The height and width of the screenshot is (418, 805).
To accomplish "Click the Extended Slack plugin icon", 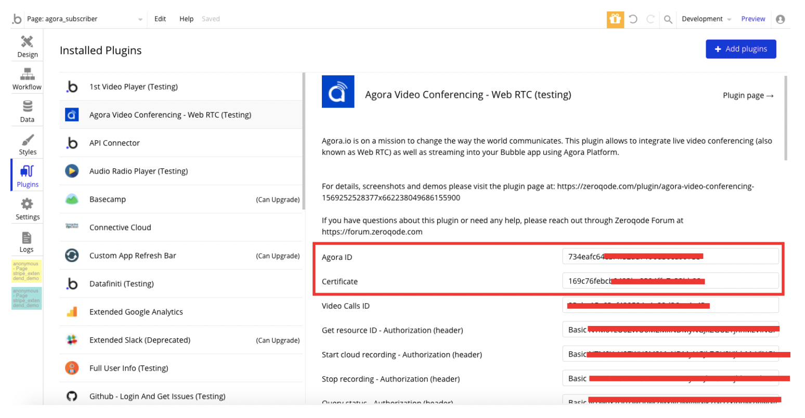I will pyautogui.click(x=72, y=340).
